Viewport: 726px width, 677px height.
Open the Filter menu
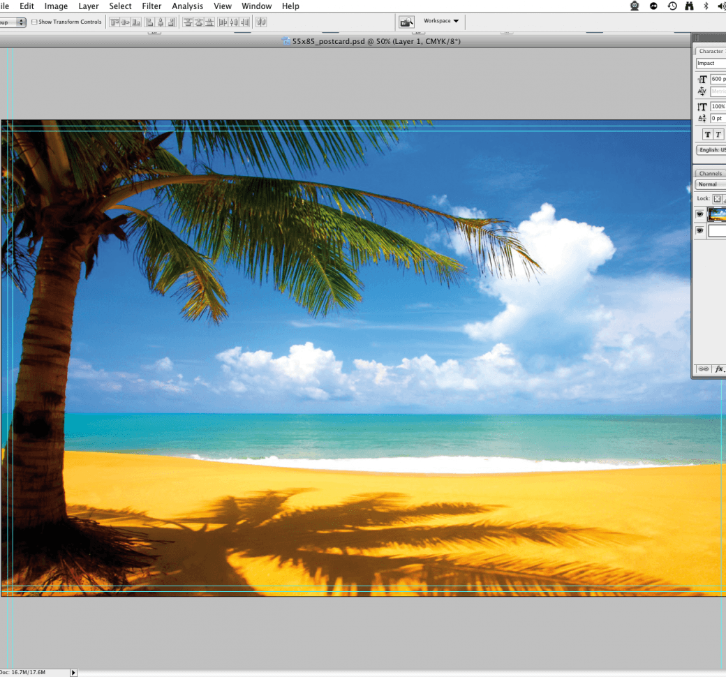[151, 6]
